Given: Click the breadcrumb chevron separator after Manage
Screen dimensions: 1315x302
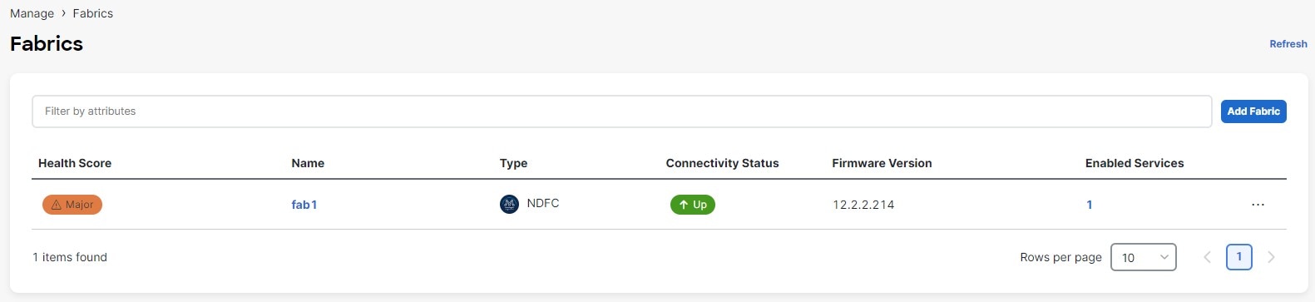Looking at the screenshot, I should [x=63, y=13].
